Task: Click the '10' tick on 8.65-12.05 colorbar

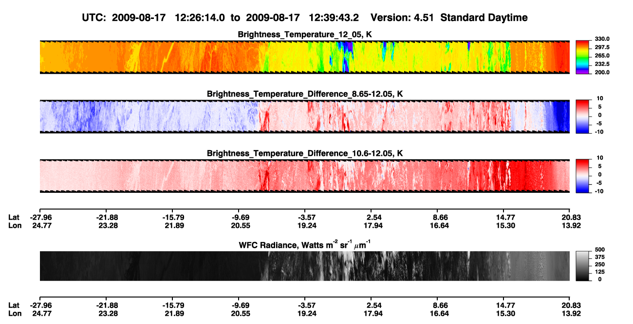Action: 601,99
